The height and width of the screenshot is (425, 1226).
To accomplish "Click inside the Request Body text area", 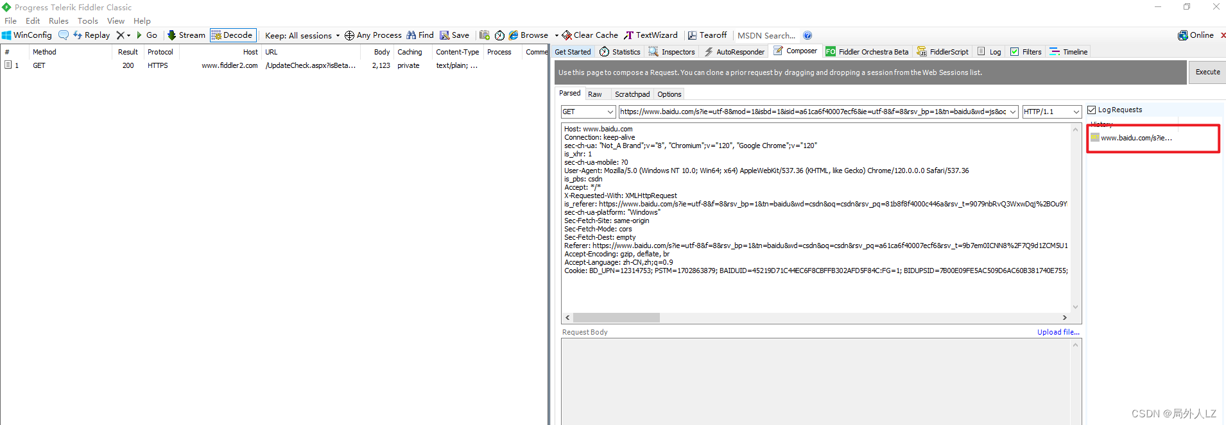I will 815,381.
